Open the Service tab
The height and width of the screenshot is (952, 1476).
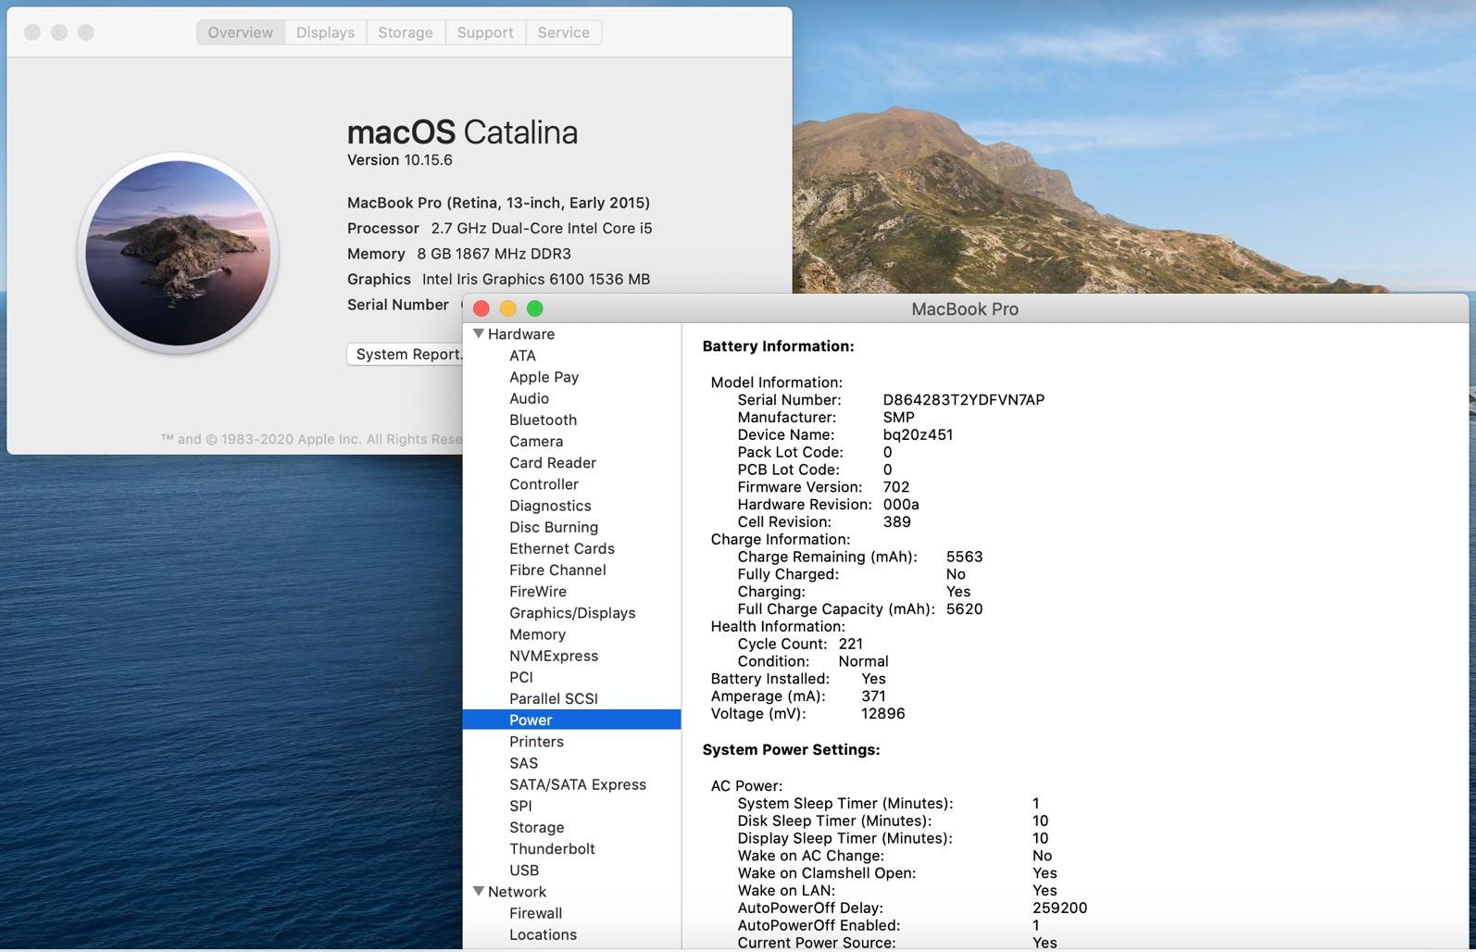tap(563, 32)
